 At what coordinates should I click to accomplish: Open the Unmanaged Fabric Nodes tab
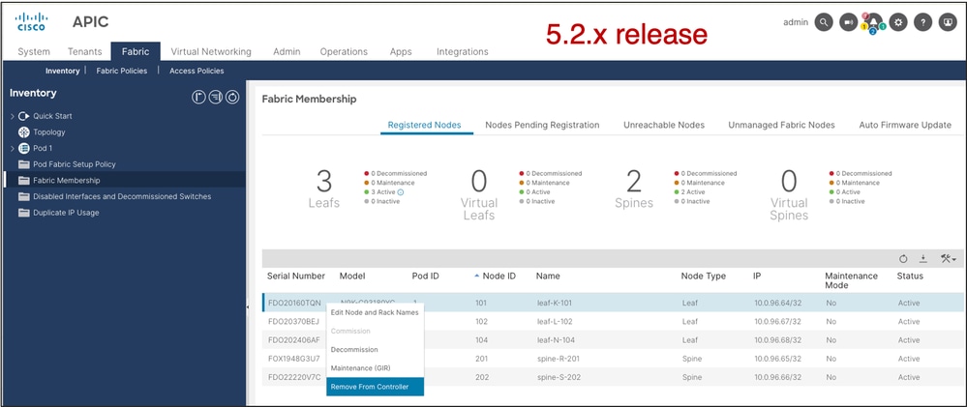(781, 125)
